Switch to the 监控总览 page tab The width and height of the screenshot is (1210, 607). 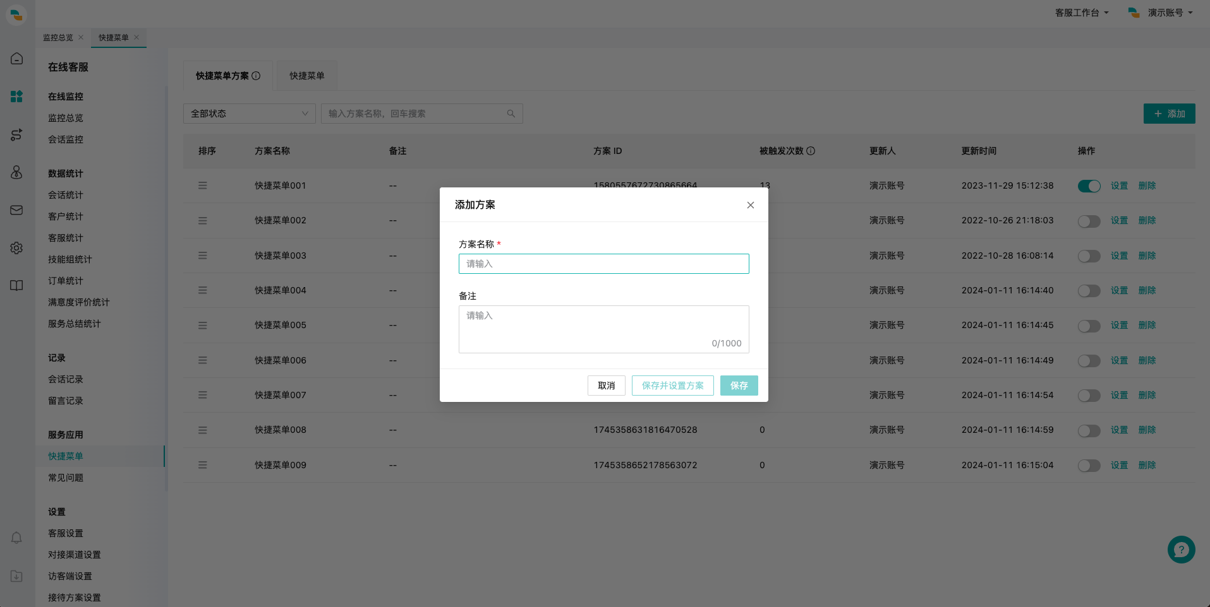click(58, 37)
